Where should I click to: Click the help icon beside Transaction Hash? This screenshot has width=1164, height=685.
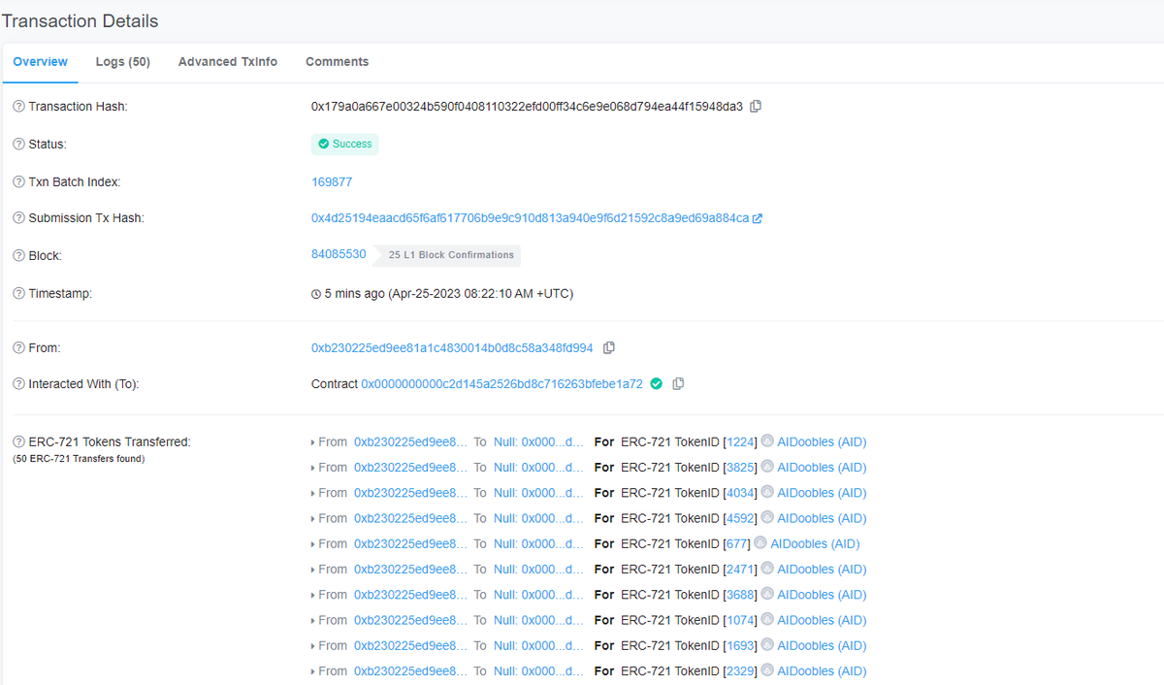(17, 106)
